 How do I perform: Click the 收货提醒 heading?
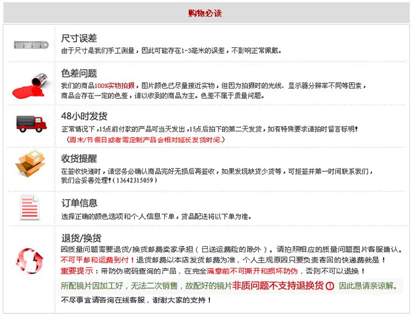(x=79, y=159)
